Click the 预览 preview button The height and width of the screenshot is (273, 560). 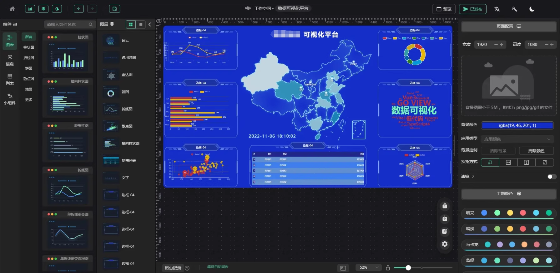(x=444, y=9)
